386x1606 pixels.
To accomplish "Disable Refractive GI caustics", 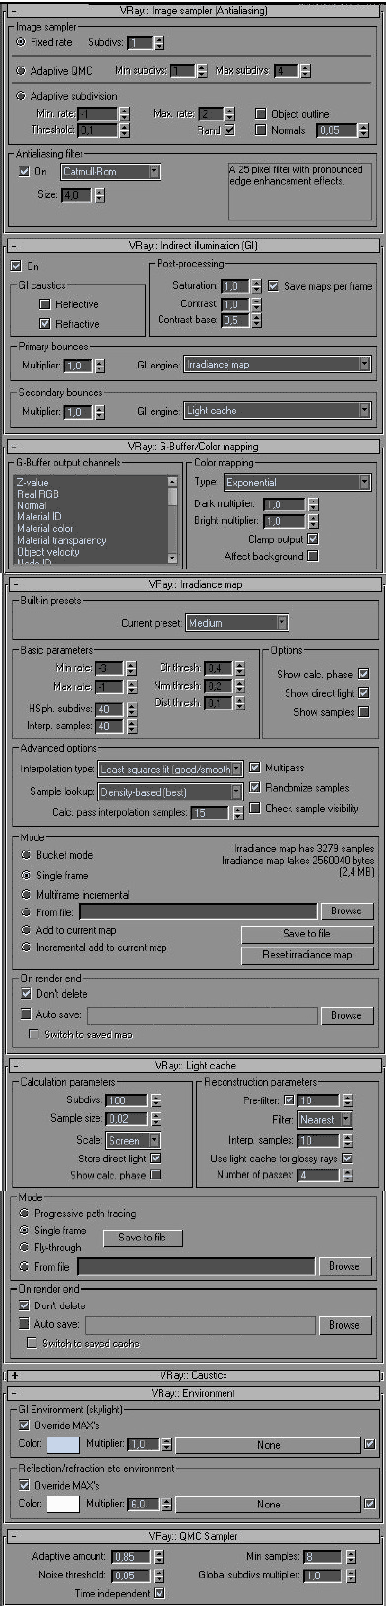I will tap(44, 323).
